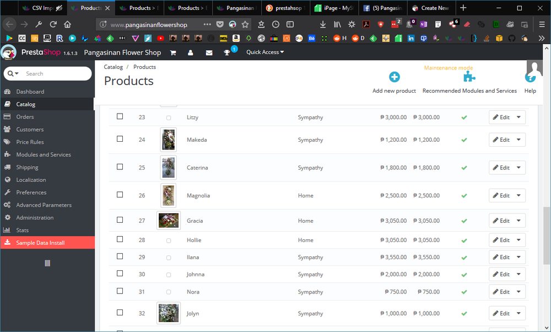
Task: Click the trophy notifications icon
Action: point(226,52)
